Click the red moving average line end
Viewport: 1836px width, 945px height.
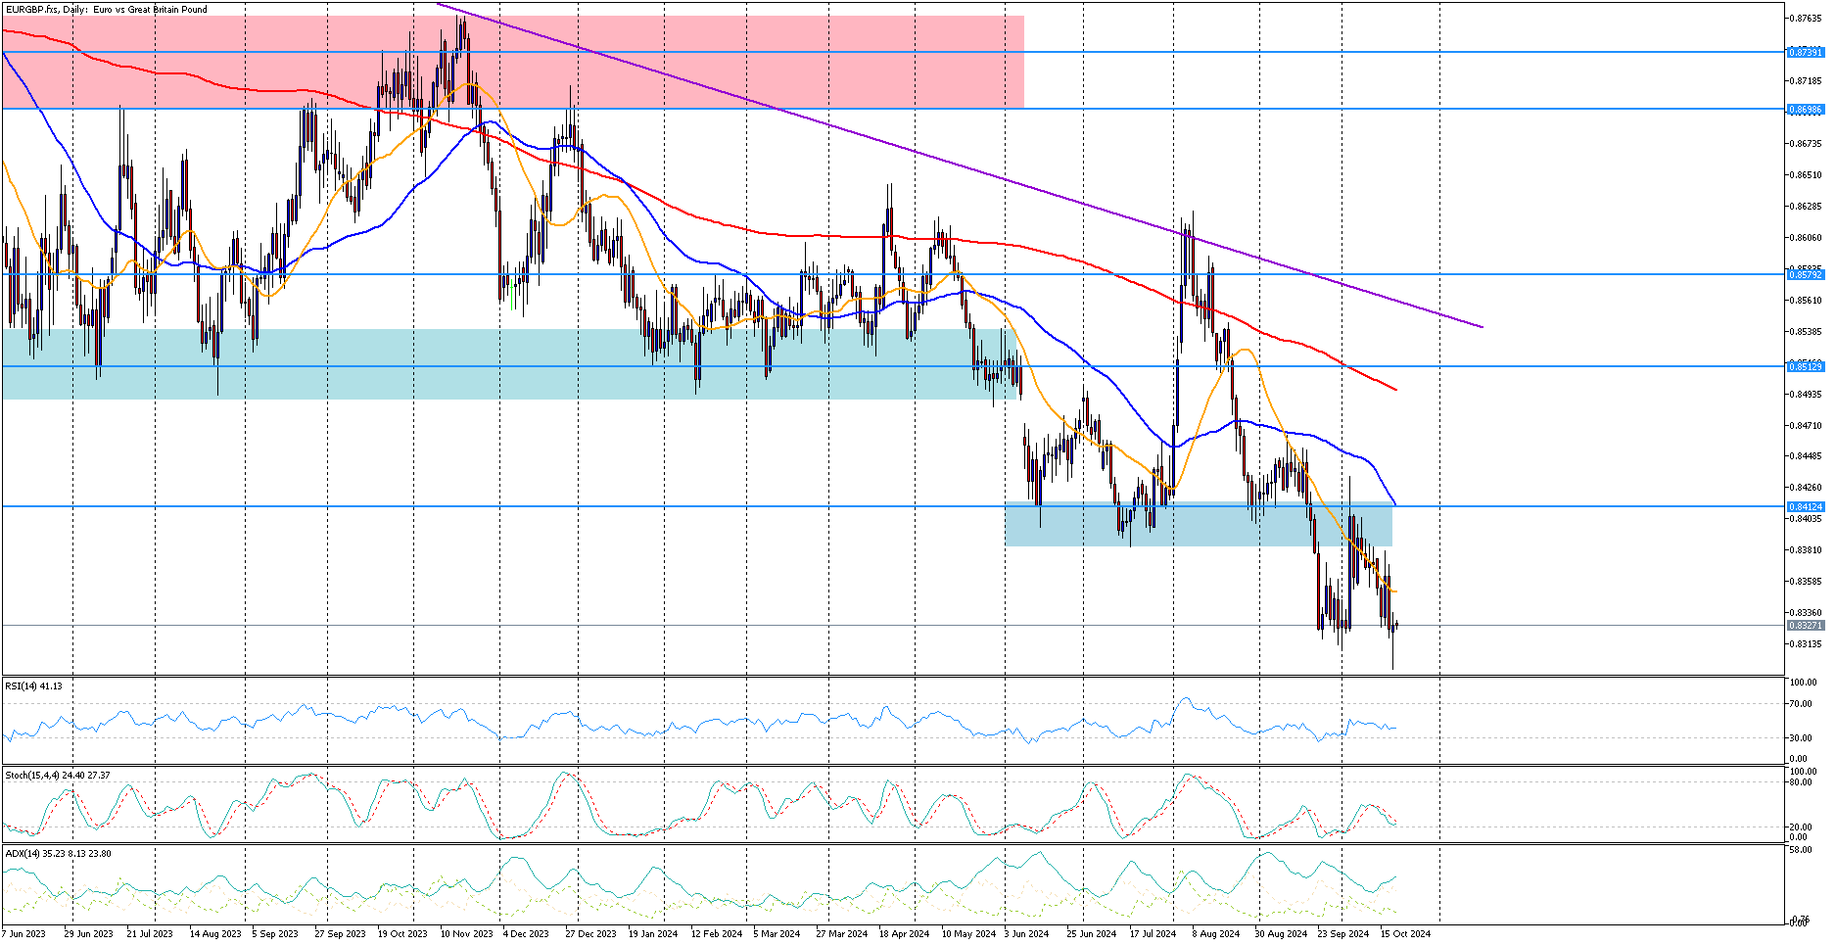(x=1394, y=389)
